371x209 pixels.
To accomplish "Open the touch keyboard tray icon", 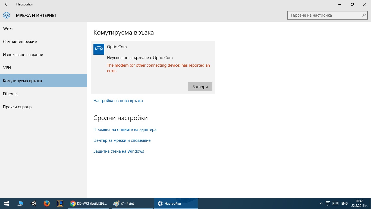I will coord(335,204).
